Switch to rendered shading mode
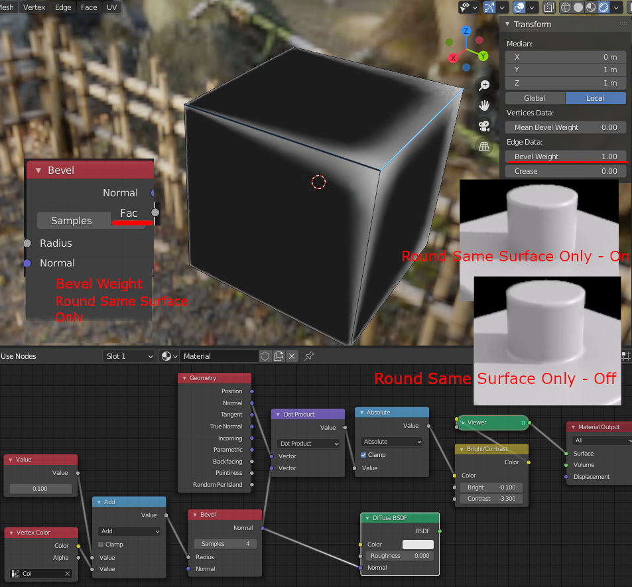The height and width of the screenshot is (587, 632). [603, 7]
